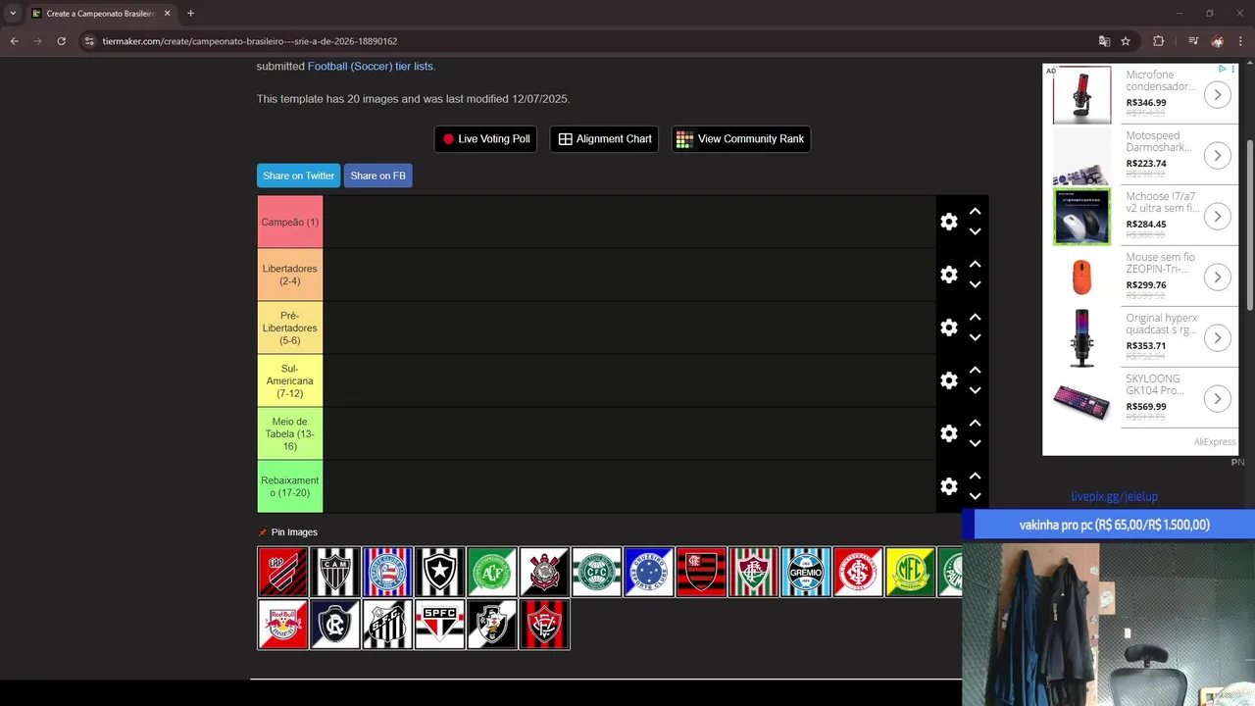Move Campeão row down with arrow
Viewport: 1255px width, 706px height.
tap(975, 232)
